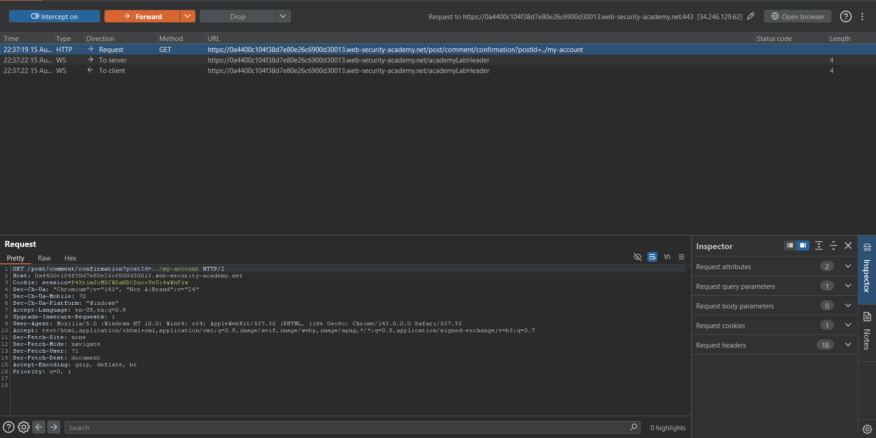
Task: Select the WS To server message row
Action: pyautogui.click(x=438, y=60)
